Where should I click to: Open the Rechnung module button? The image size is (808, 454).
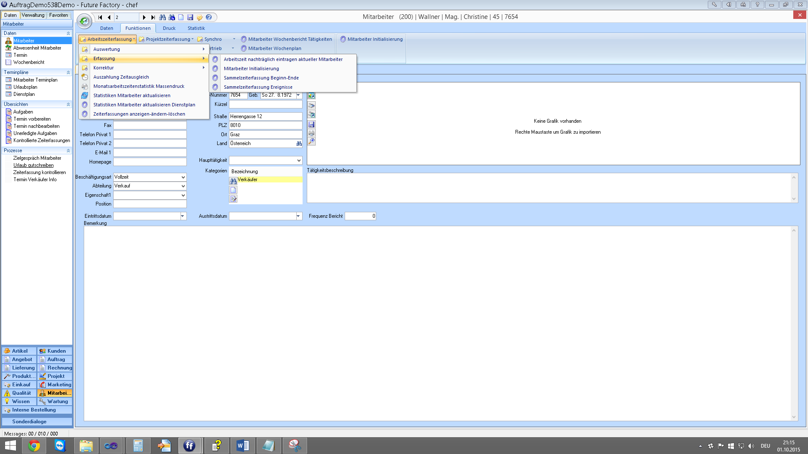click(55, 368)
